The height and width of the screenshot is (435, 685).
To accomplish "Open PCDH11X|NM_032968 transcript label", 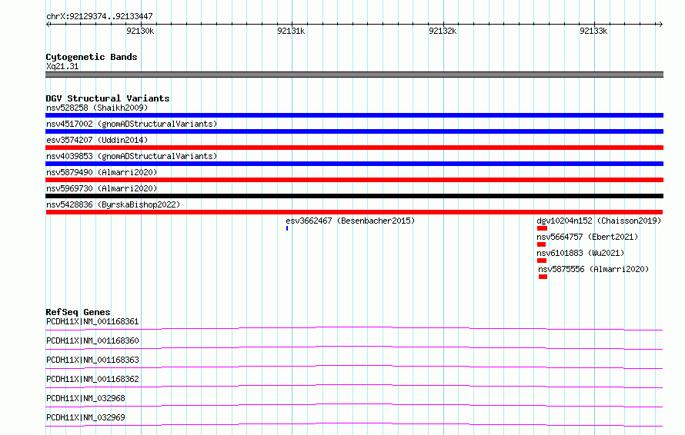I will tap(85, 398).
